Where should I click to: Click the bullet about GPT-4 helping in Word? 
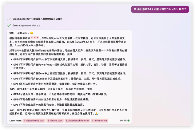tap(70, 59)
